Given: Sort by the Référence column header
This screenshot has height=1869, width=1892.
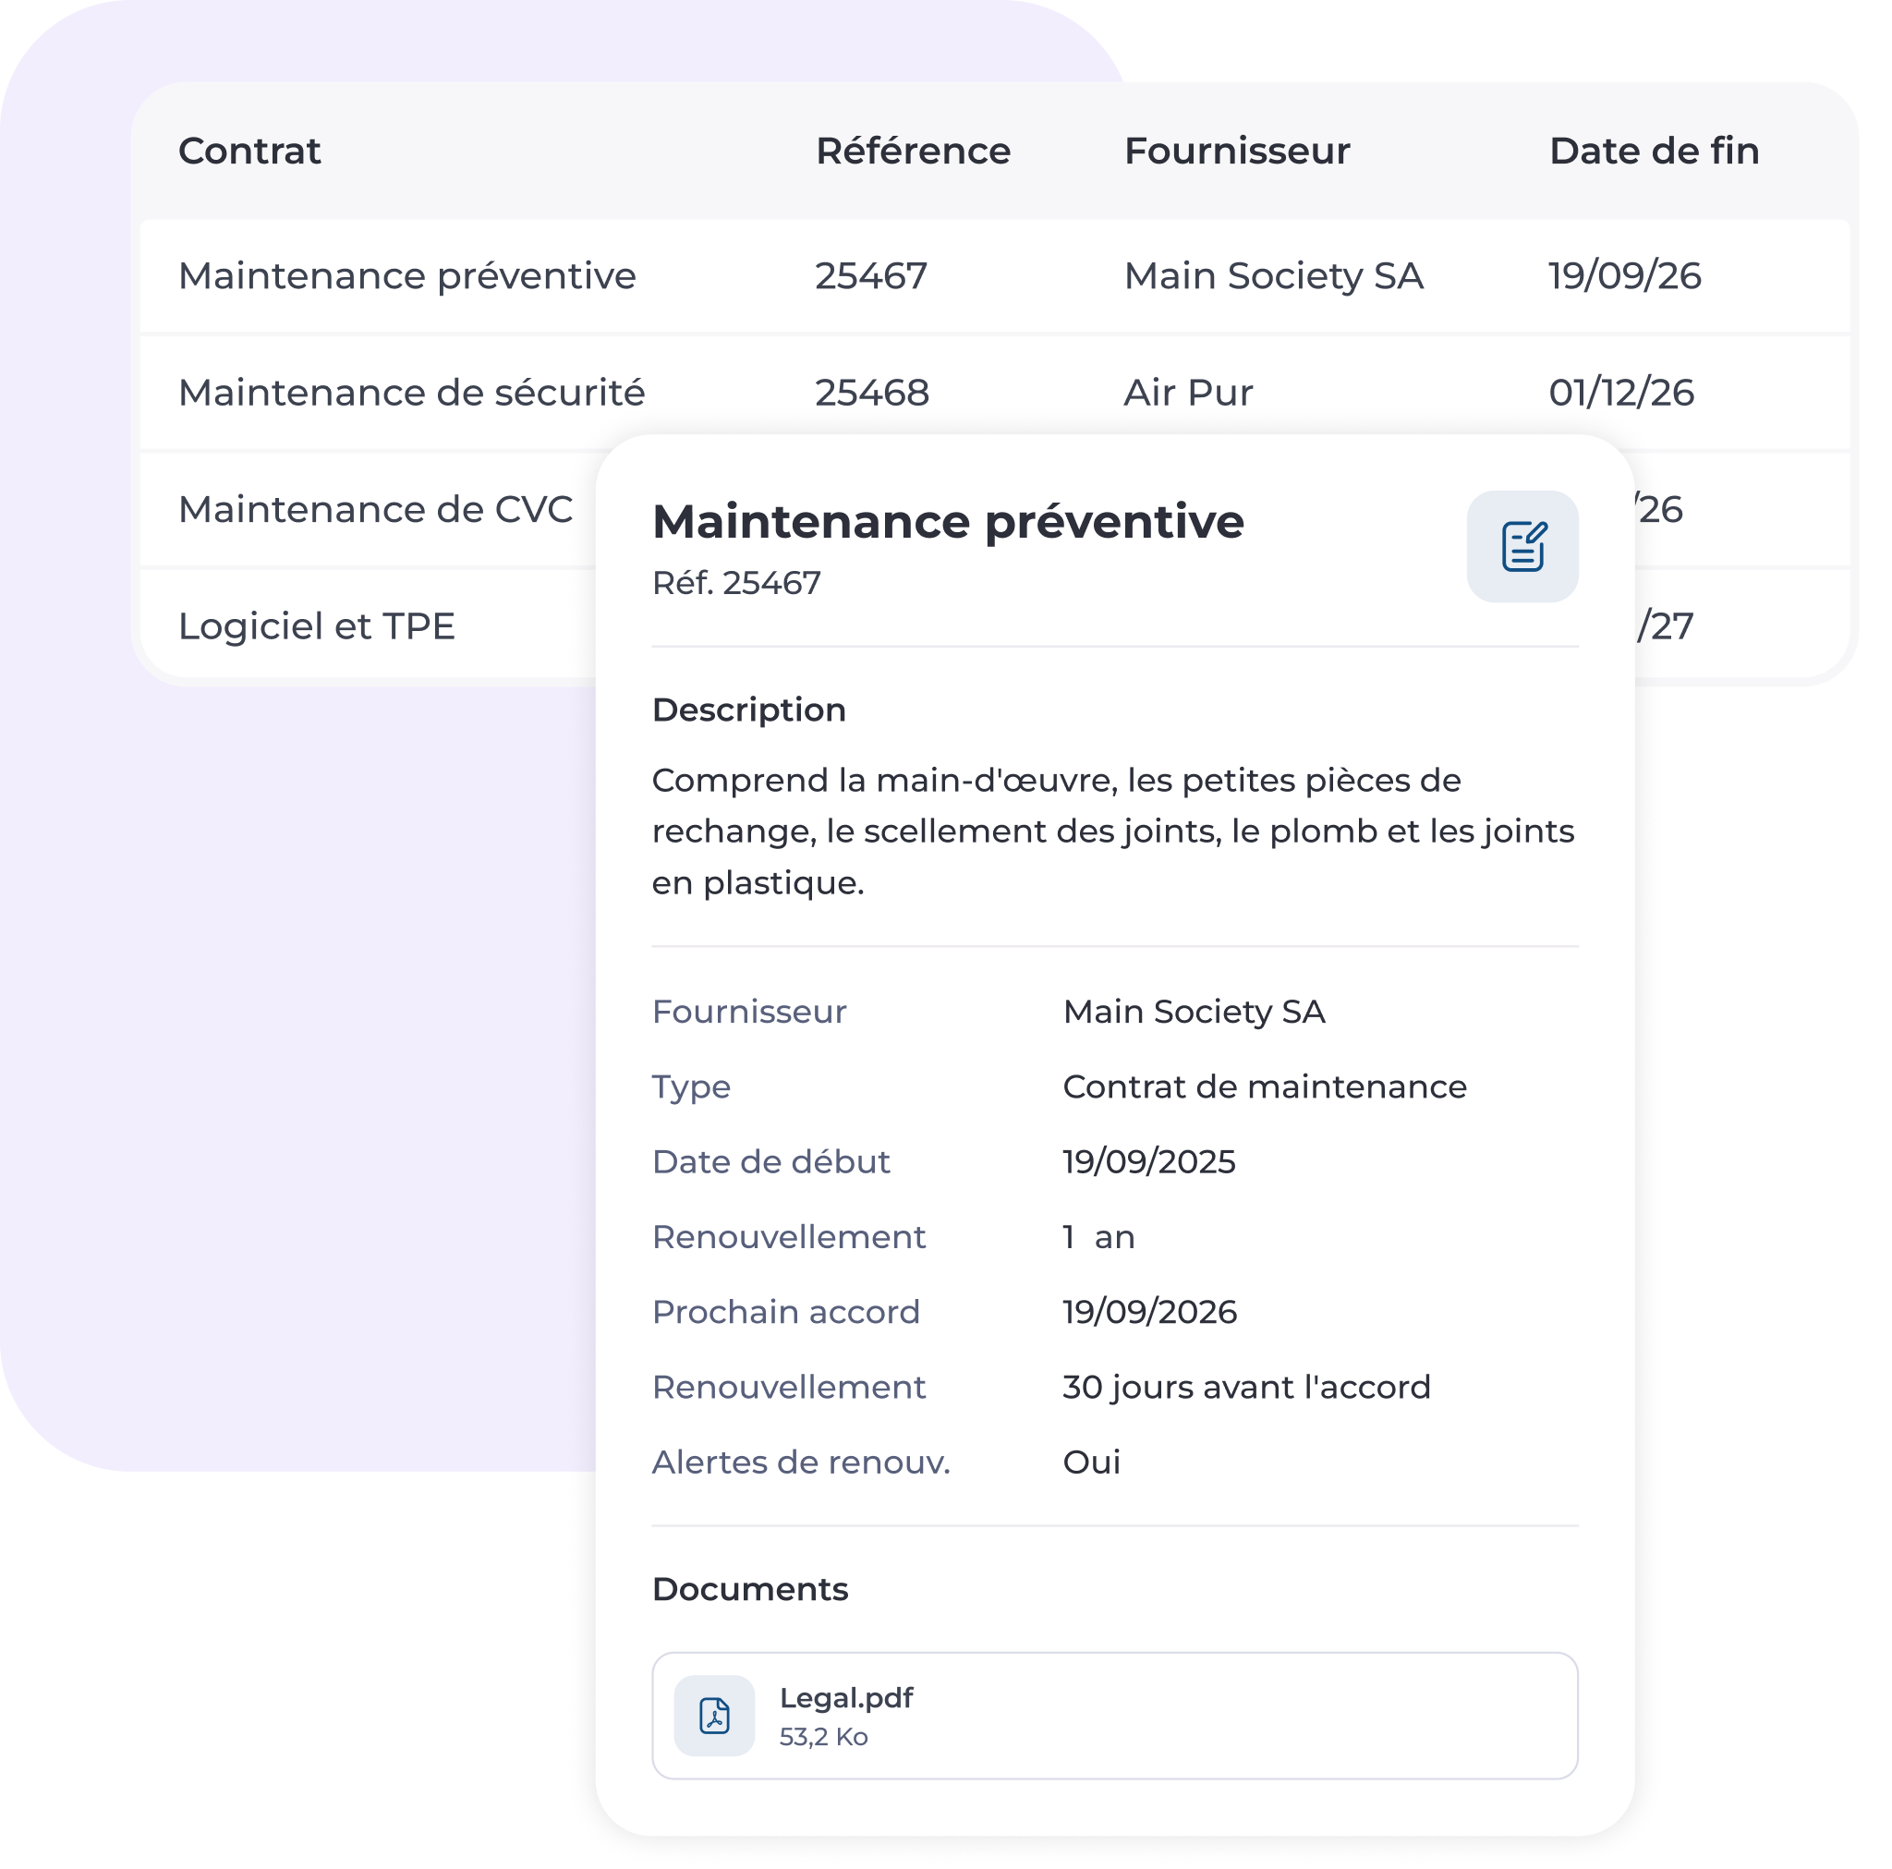Looking at the screenshot, I should pyautogui.click(x=913, y=151).
